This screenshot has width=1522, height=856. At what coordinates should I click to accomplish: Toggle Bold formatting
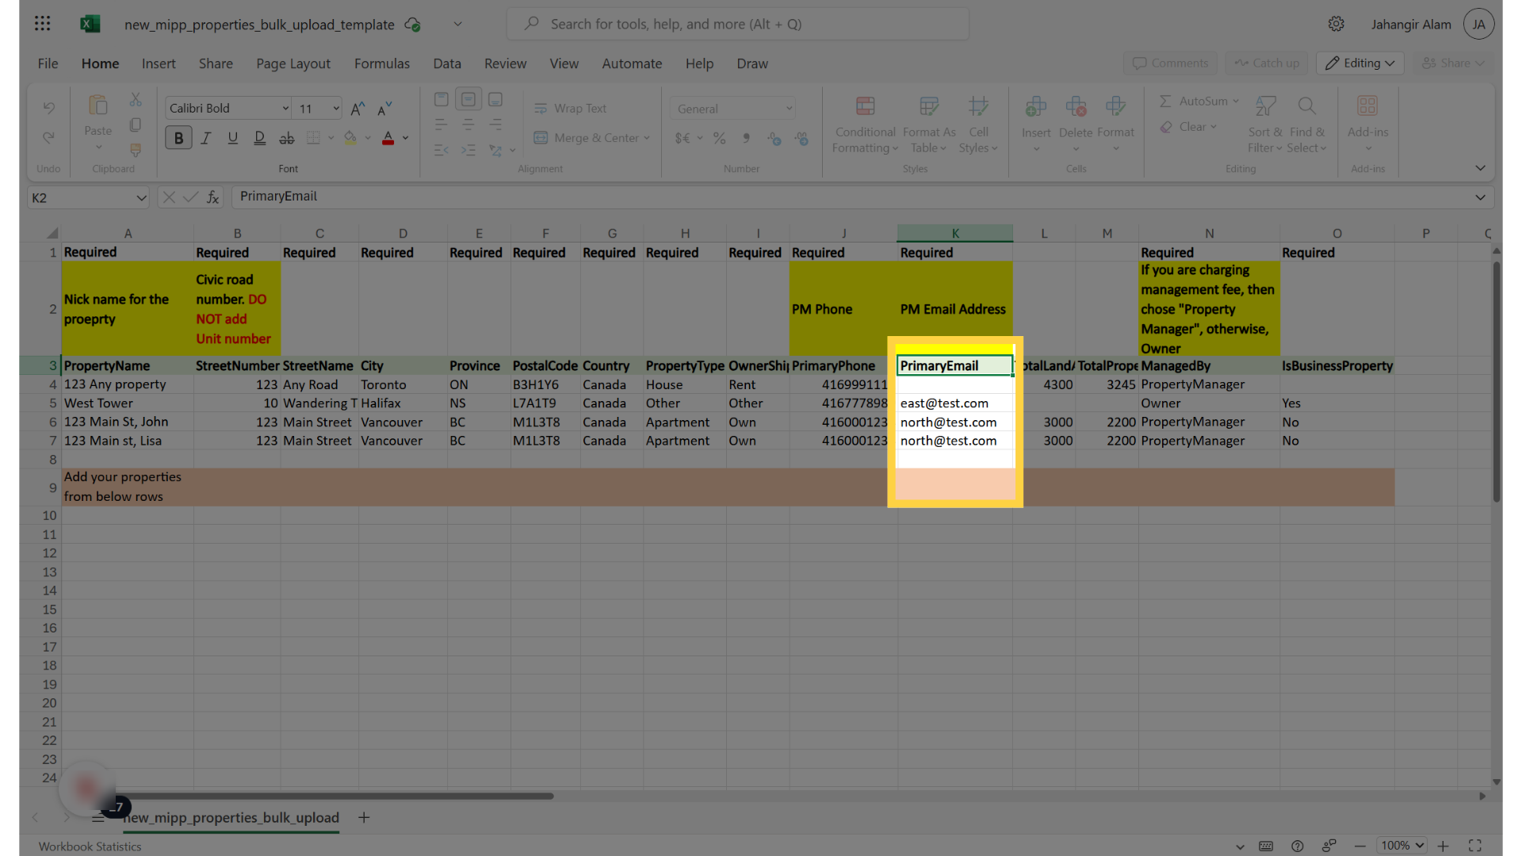pos(178,138)
